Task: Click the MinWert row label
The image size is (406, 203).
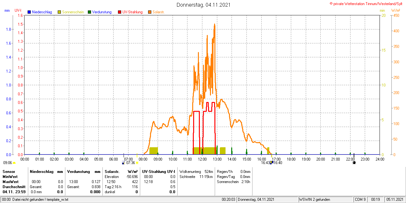Action: (x=10, y=177)
